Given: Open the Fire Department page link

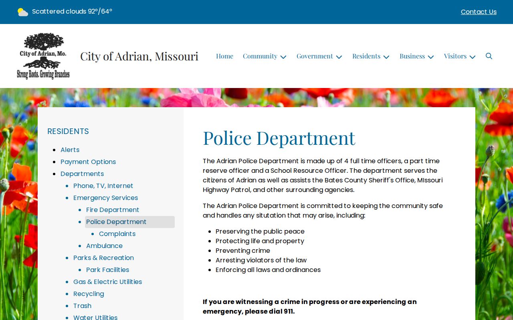Looking at the screenshot, I should click(113, 210).
